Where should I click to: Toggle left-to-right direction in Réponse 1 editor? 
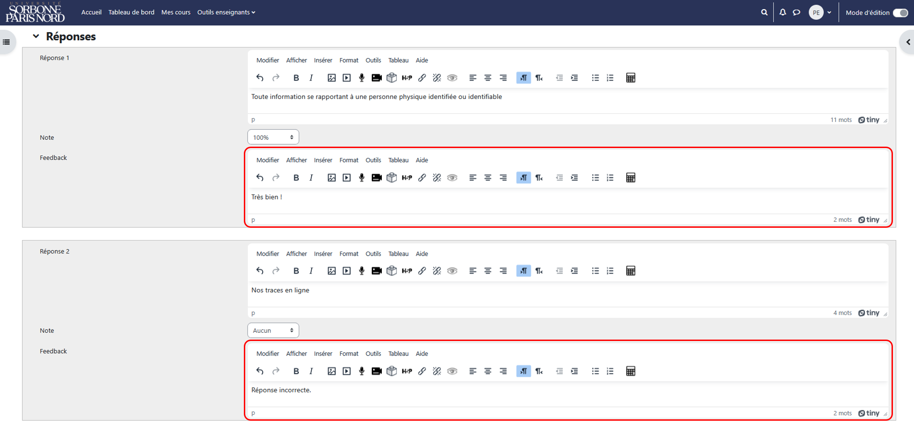coord(523,78)
